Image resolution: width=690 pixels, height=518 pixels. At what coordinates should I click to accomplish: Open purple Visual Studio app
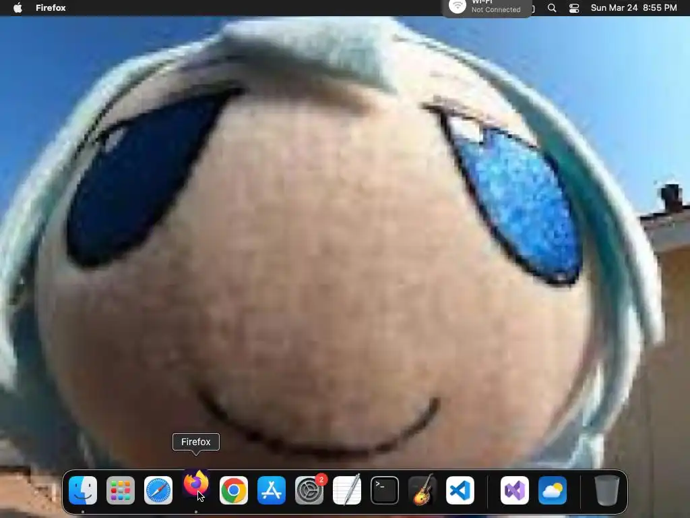pyautogui.click(x=515, y=490)
